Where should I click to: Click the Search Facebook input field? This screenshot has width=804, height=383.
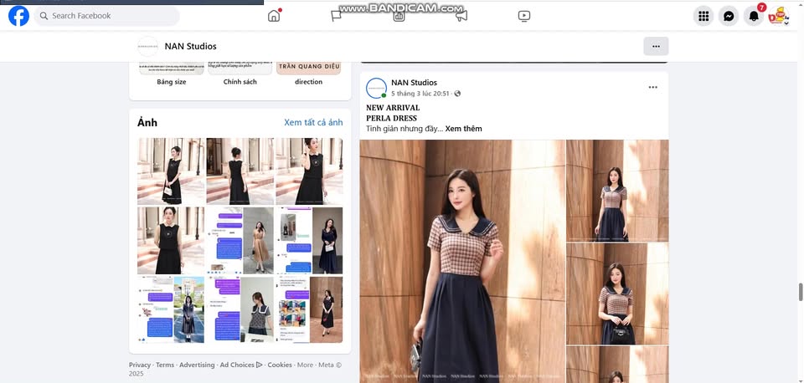[109, 16]
